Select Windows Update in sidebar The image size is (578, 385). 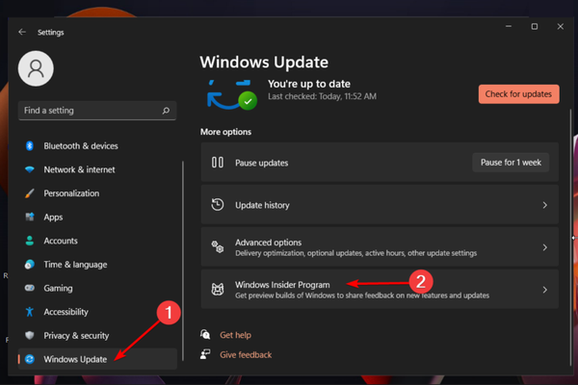(75, 359)
